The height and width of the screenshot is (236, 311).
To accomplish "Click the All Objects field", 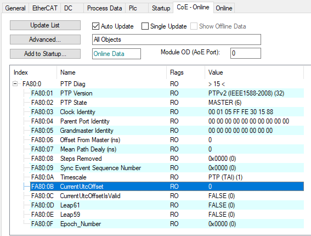I will [x=177, y=40].
